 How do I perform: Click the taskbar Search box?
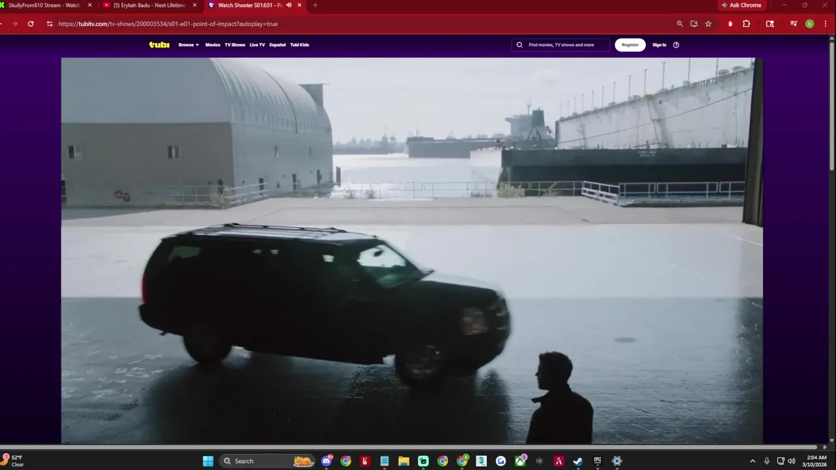click(268, 461)
